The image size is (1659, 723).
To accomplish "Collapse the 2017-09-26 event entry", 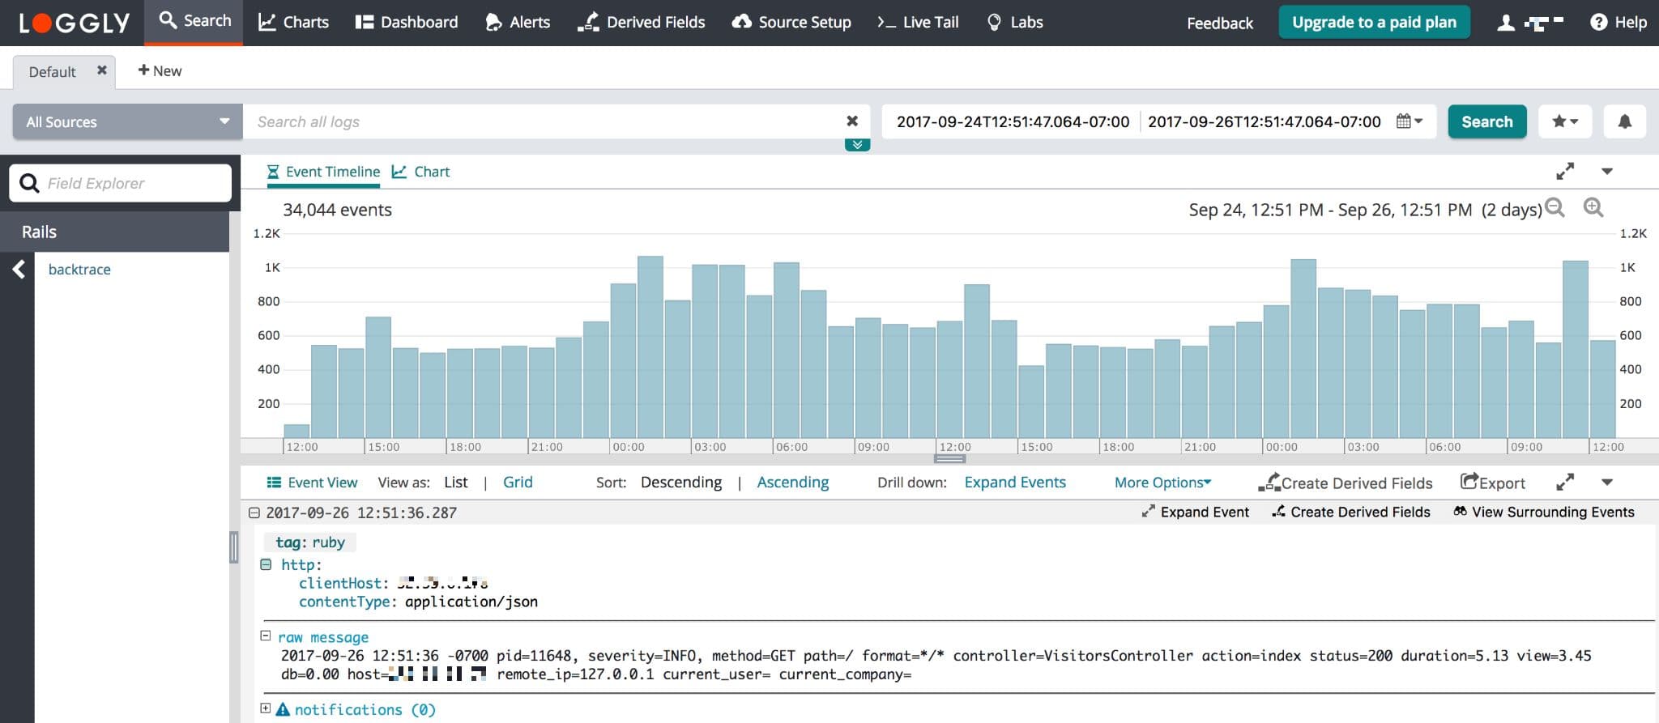I will pos(254,512).
